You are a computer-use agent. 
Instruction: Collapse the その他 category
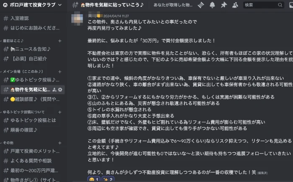[8, 143]
